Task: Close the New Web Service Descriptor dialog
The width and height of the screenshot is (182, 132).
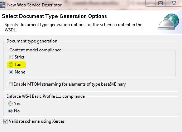Action: [174, 3]
